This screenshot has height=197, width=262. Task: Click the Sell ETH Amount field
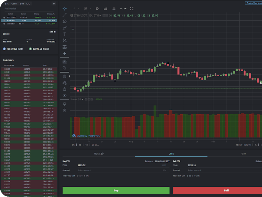[x=225, y=170]
